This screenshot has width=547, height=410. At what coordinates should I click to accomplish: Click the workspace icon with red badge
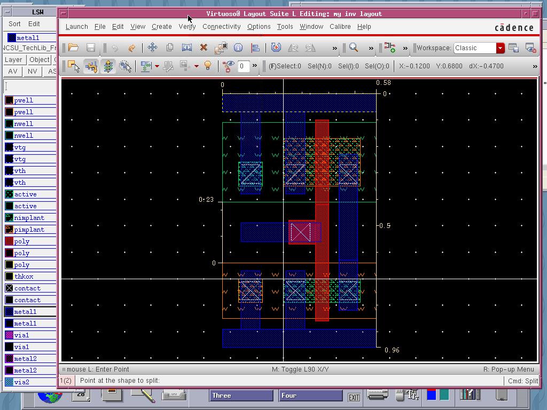click(x=530, y=48)
